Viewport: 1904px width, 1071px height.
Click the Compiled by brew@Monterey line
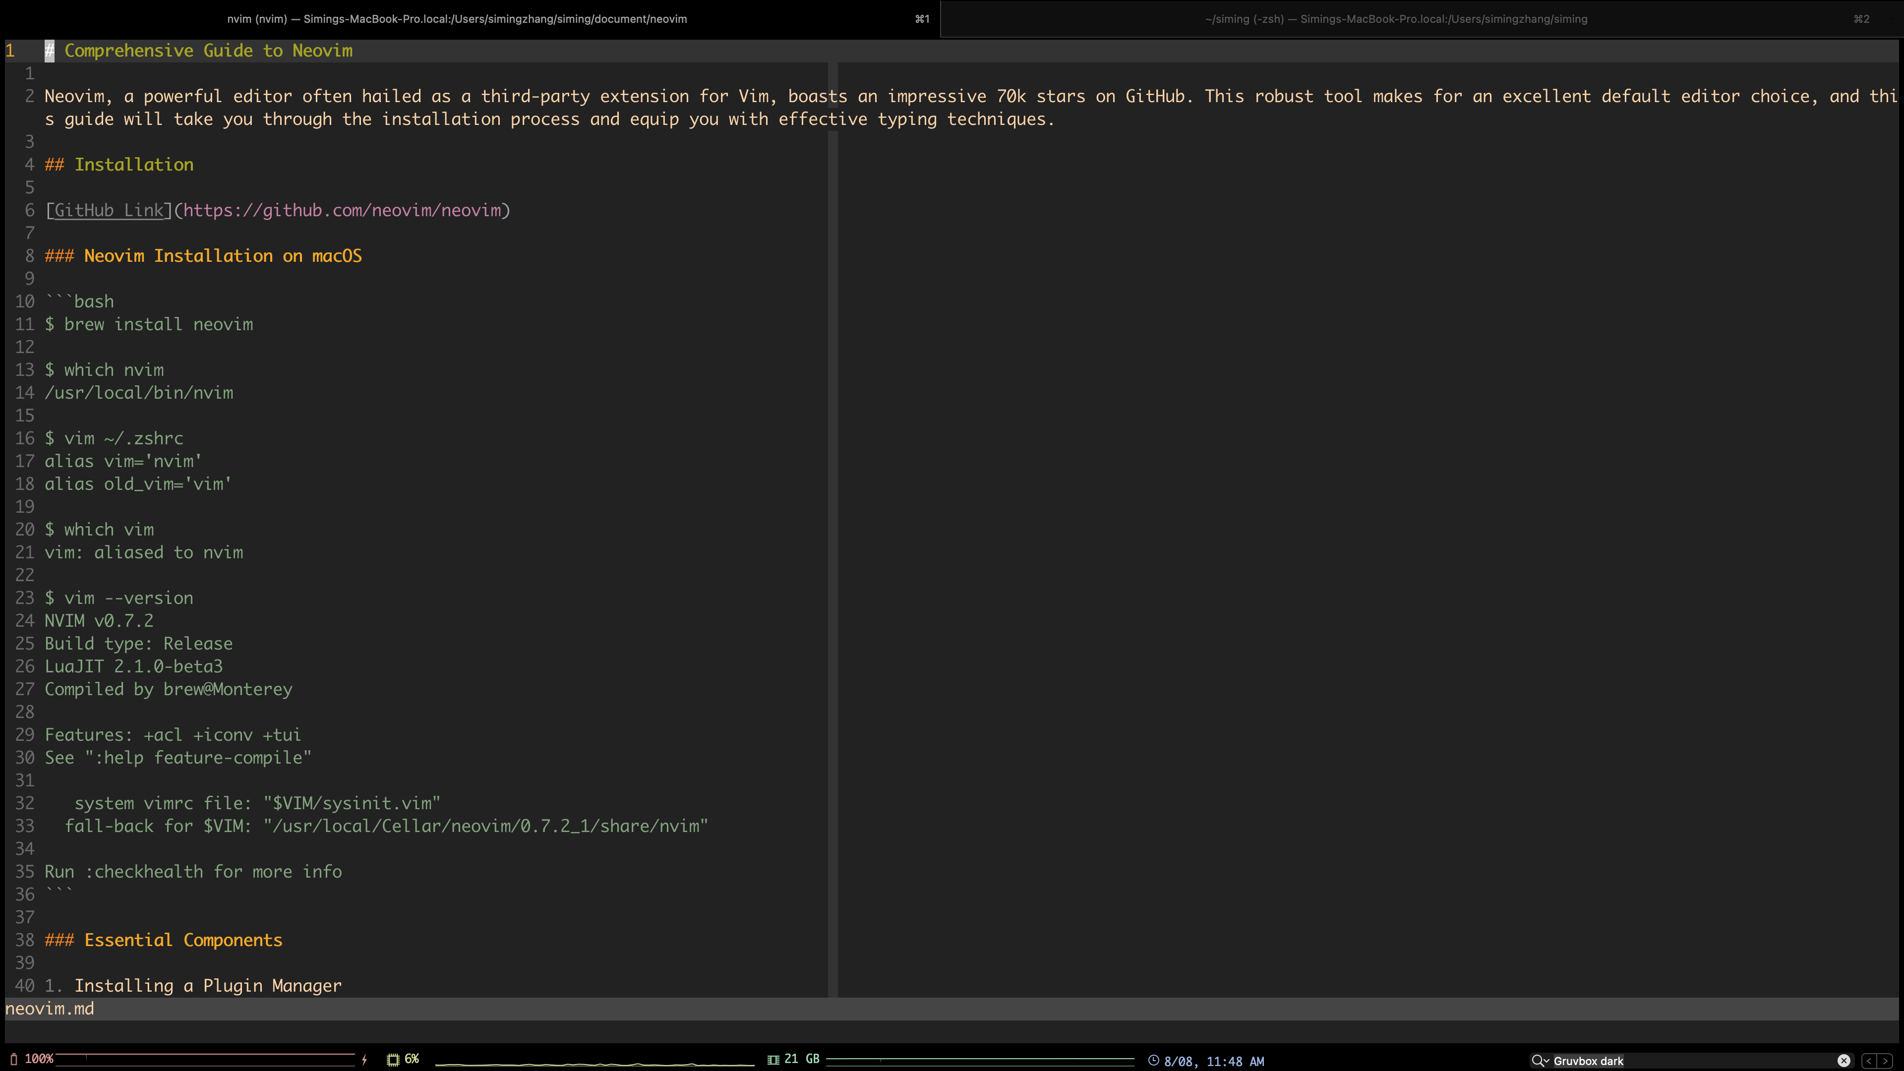pos(169,690)
